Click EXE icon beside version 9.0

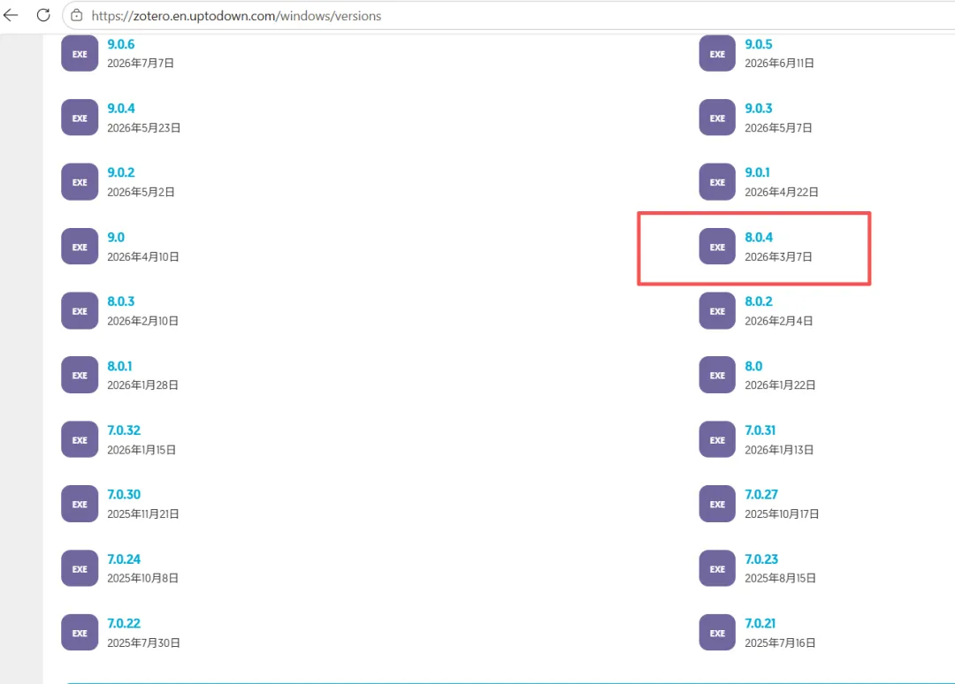coord(80,247)
